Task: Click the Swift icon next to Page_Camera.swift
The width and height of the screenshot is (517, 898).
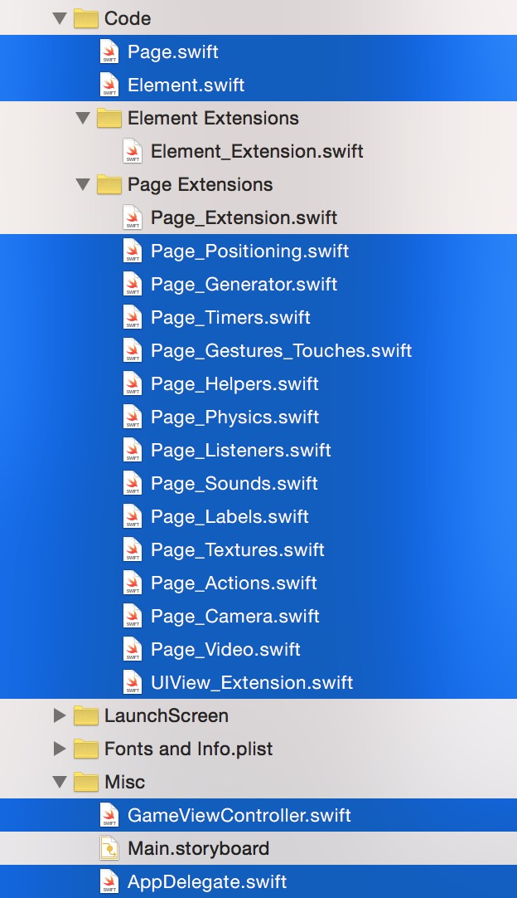Action: coord(132,617)
